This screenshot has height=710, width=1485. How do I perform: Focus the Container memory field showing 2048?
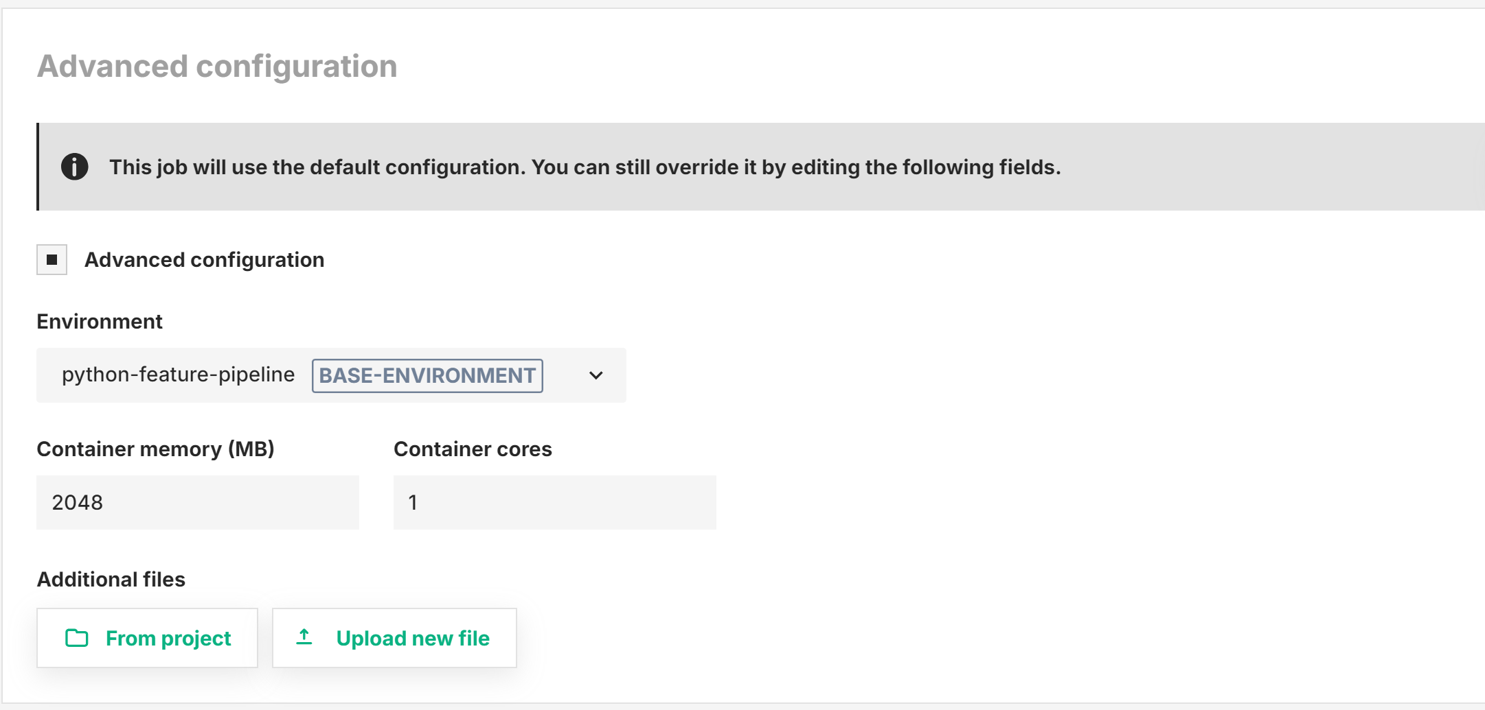(x=197, y=502)
